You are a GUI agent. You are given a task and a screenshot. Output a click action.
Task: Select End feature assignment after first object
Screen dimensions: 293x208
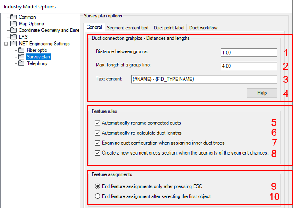click(97, 196)
